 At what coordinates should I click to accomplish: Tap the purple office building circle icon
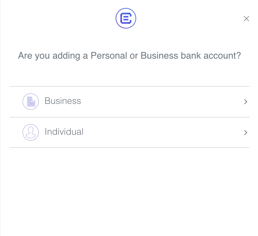tap(31, 102)
